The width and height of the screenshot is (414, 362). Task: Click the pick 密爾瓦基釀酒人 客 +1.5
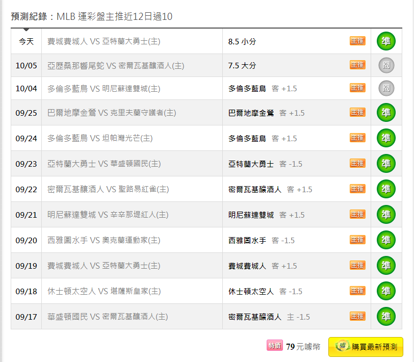tap(270, 189)
